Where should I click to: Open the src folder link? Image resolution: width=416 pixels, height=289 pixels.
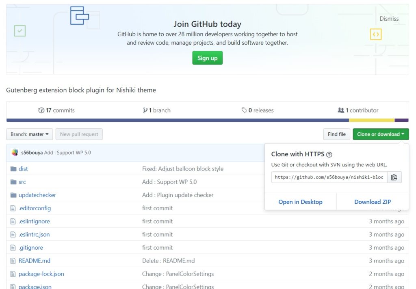pos(22,182)
